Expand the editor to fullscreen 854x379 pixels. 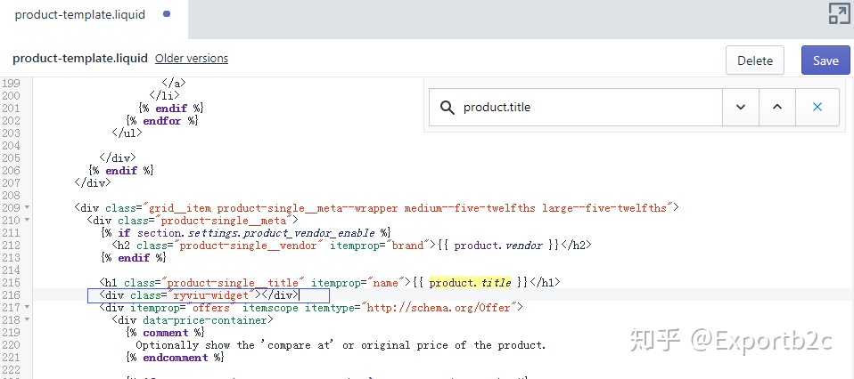tap(840, 13)
